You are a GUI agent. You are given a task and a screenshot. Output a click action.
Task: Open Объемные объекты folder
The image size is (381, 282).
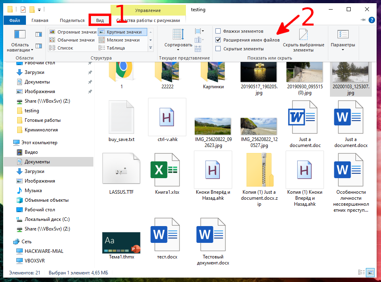tap(46, 200)
